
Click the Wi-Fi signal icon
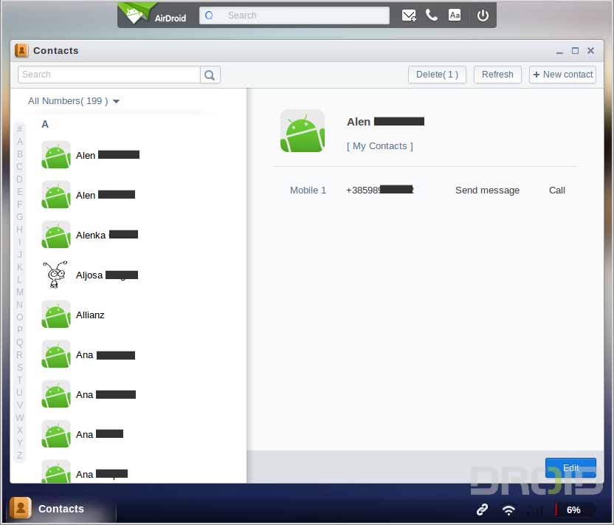[508, 509]
